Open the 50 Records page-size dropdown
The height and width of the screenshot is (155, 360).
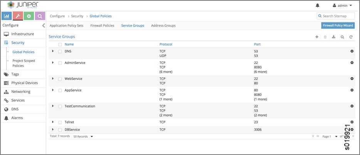tap(83, 137)
